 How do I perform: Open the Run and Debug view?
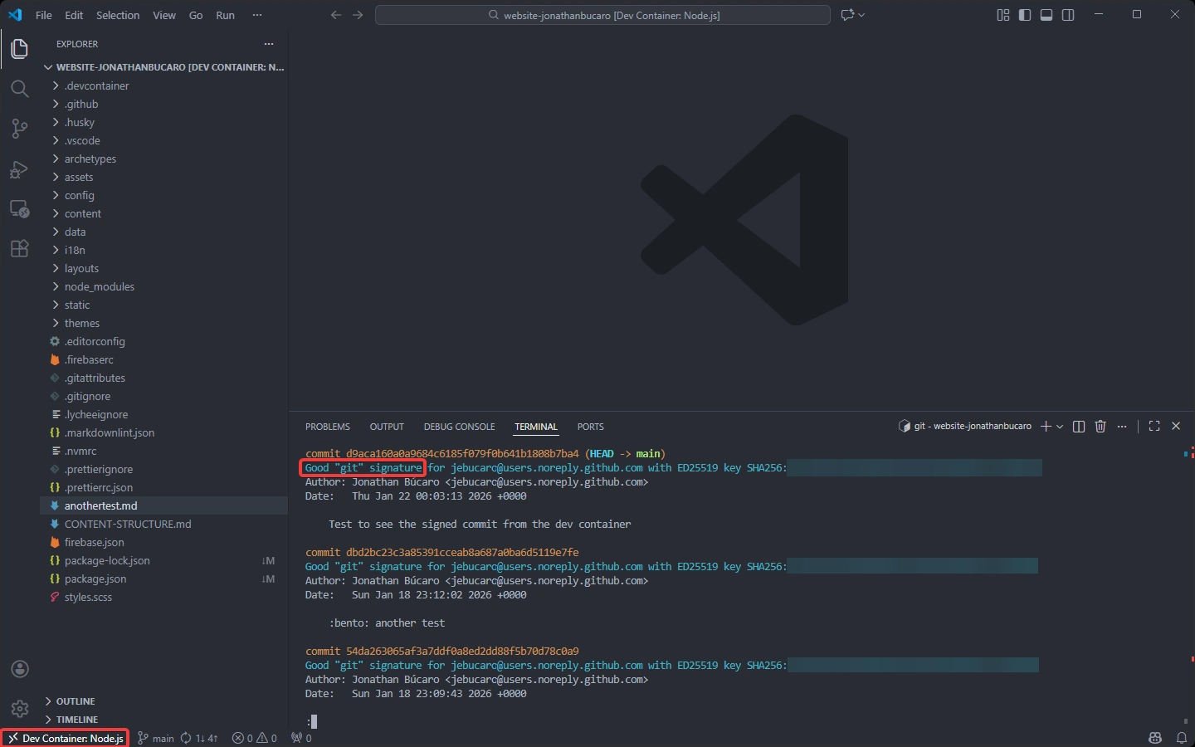coord(19,169)
